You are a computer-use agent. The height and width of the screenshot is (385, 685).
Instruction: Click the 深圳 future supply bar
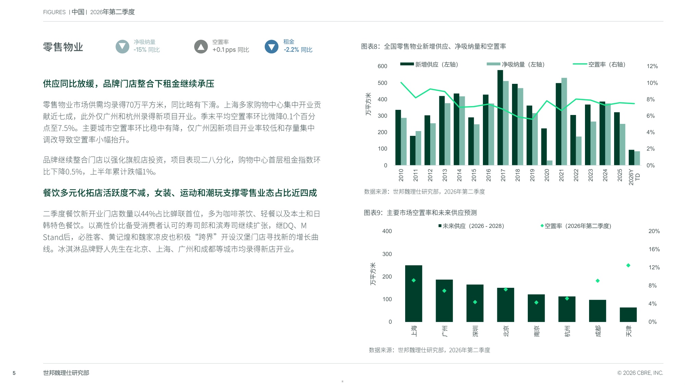click(x=475, y=303)
